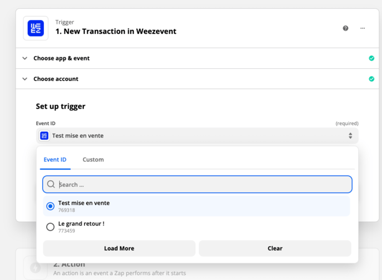Click the Clear button

click(275, 248)
